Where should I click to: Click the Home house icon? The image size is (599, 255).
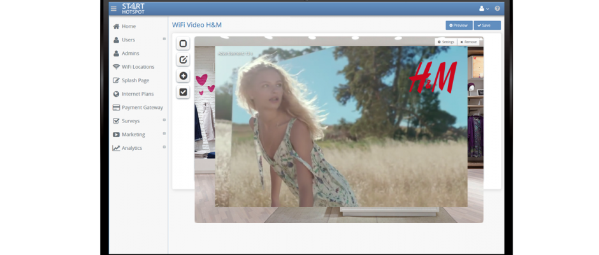click(116, 26)
